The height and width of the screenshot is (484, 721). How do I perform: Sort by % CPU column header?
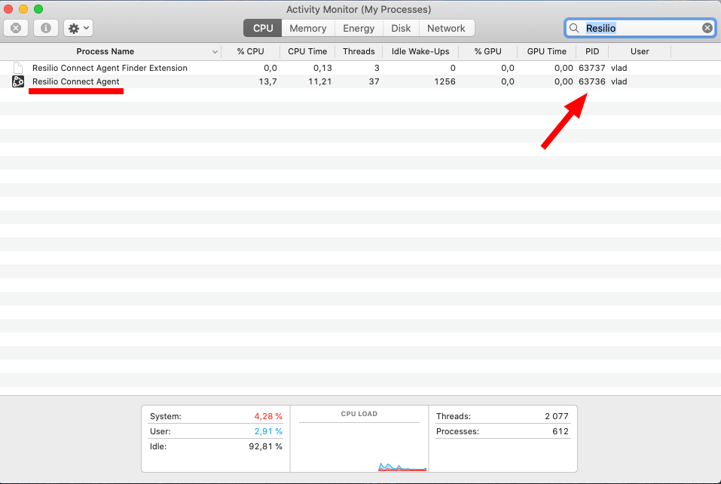(251, 51)
